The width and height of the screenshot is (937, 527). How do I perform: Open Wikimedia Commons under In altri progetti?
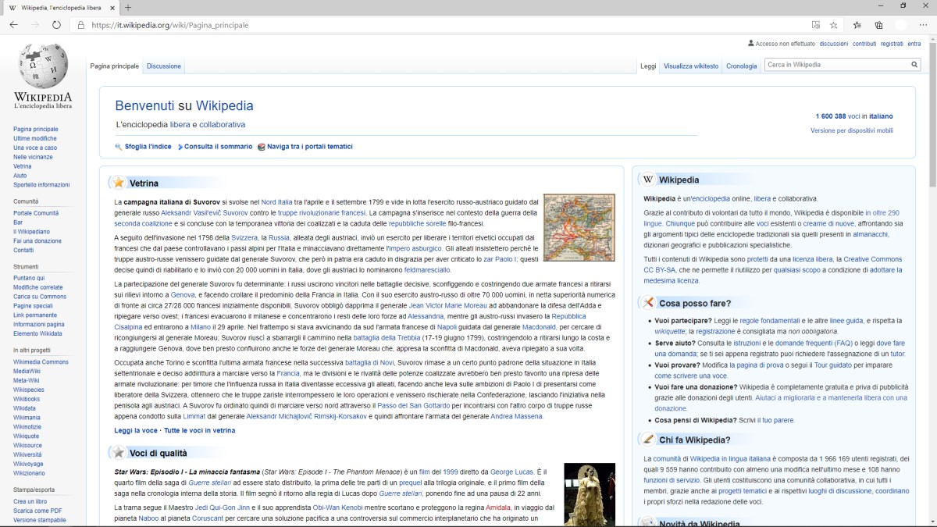(x=41, y=361)
